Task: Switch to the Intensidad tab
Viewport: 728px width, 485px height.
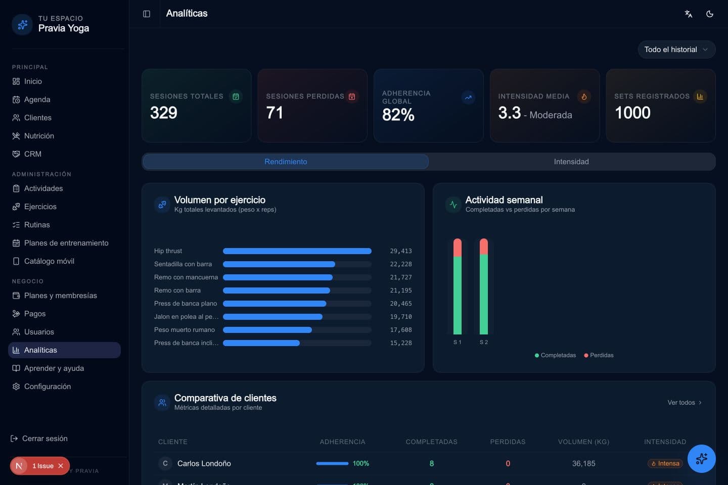Action: click(571, 162)
